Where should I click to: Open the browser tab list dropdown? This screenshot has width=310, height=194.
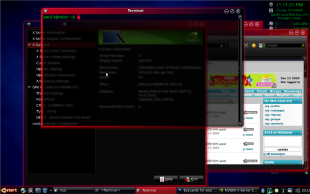coord(305,58)
